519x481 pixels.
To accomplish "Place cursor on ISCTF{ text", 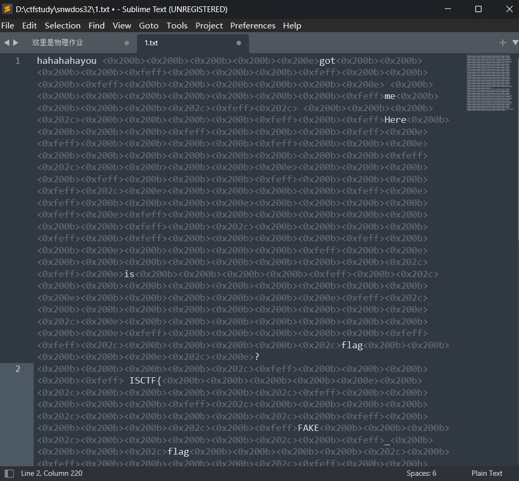I will coord(145,381).
